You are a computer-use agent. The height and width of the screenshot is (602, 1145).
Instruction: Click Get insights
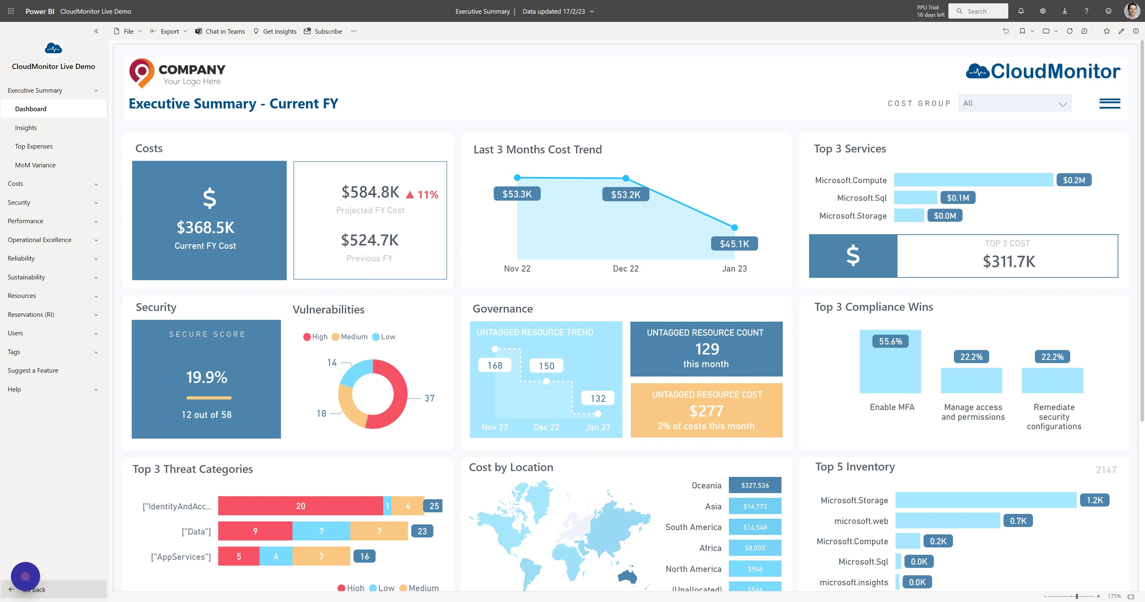coord(275,31)
